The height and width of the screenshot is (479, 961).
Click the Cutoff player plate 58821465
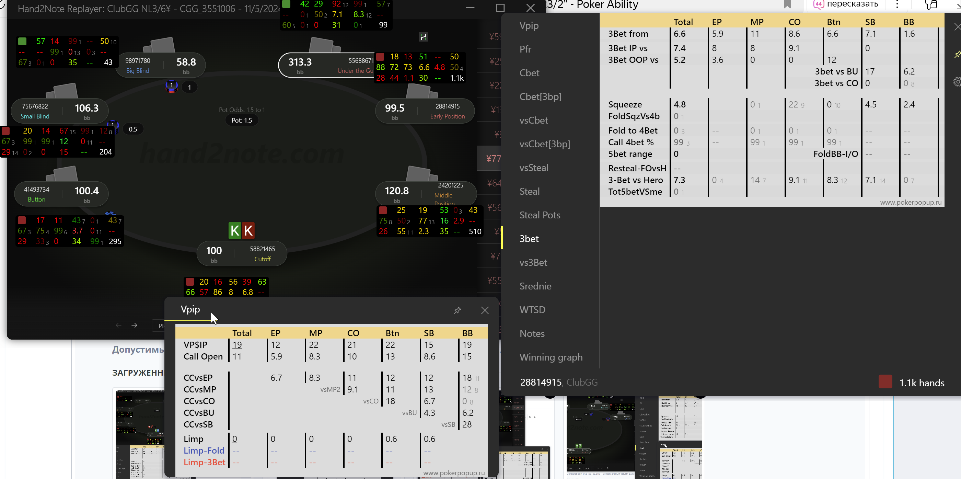click(x=242, y=254)
